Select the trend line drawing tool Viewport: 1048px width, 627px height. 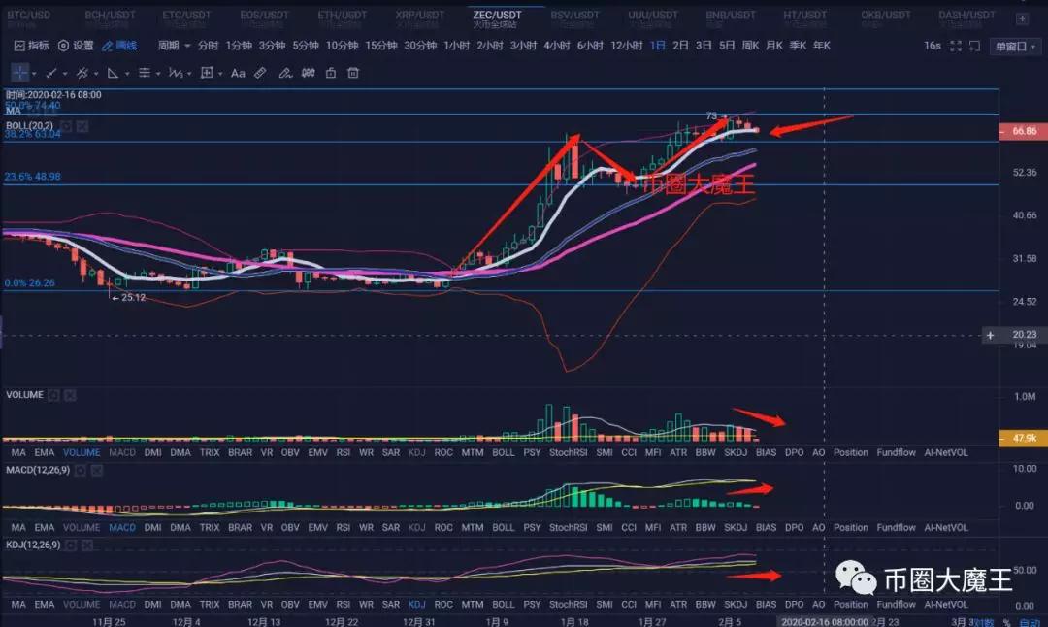pos(51,73)
